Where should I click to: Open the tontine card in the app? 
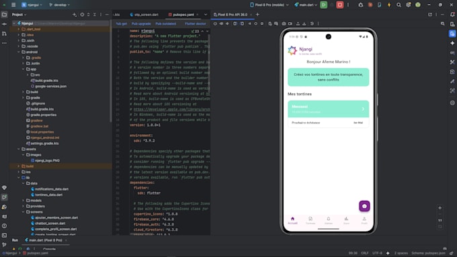coord(328,114)
